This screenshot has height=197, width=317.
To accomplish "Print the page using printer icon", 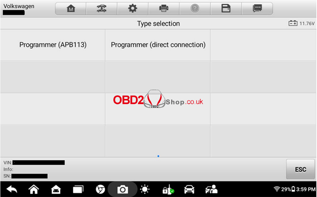I will click(164, 9).
